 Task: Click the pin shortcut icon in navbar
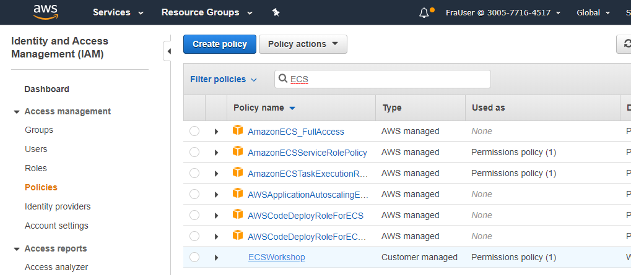pyautogui.click(x=276, y=12)
